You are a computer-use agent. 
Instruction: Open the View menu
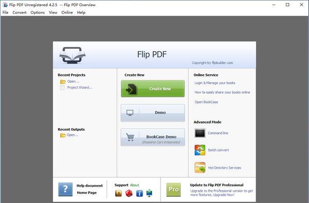[x=53, y=12]
